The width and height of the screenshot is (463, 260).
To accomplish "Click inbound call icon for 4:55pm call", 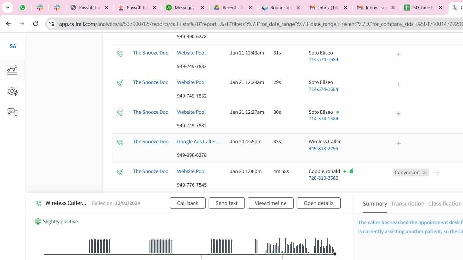I will tap(120, 142).
